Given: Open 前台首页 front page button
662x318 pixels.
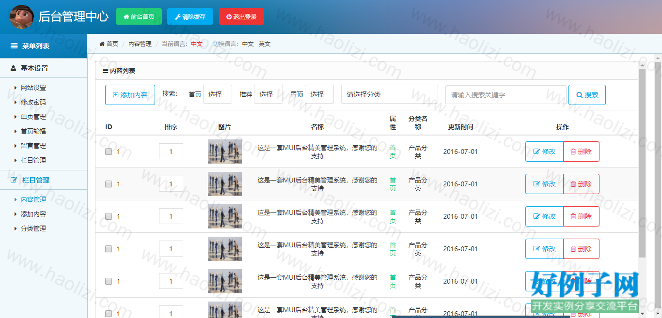Looking at the screenshot, I should click(139, 16).
